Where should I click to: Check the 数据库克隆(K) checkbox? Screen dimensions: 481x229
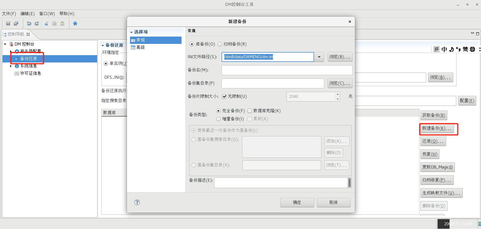click(250, 111)
